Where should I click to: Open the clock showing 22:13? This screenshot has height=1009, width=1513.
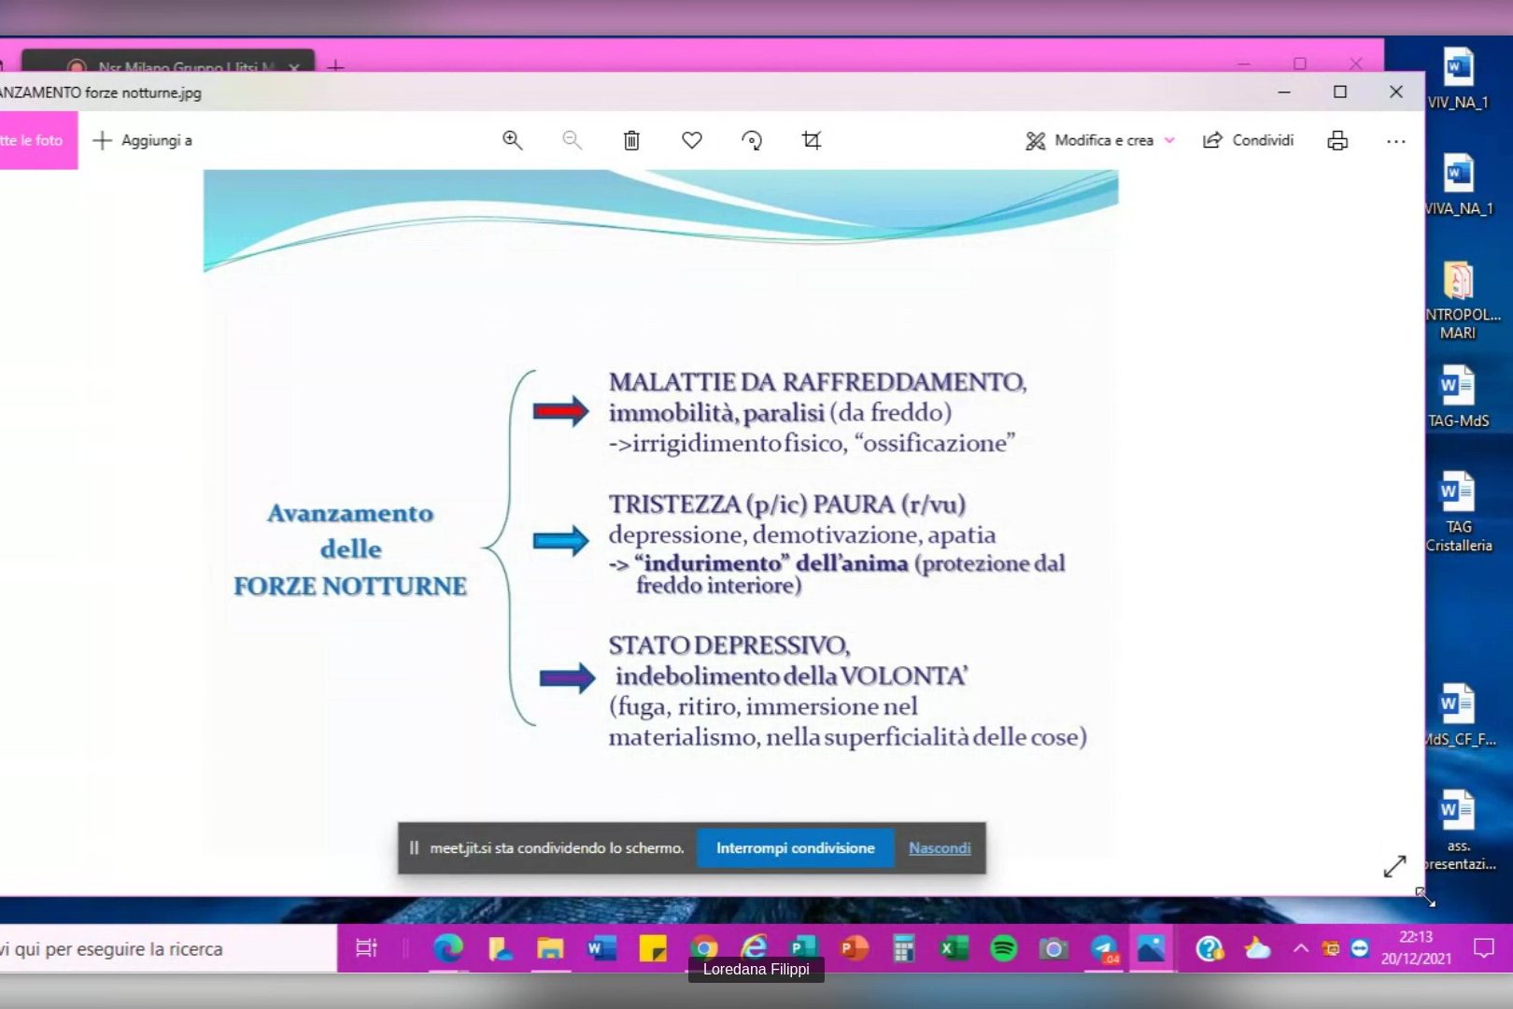coord(1416,947)
